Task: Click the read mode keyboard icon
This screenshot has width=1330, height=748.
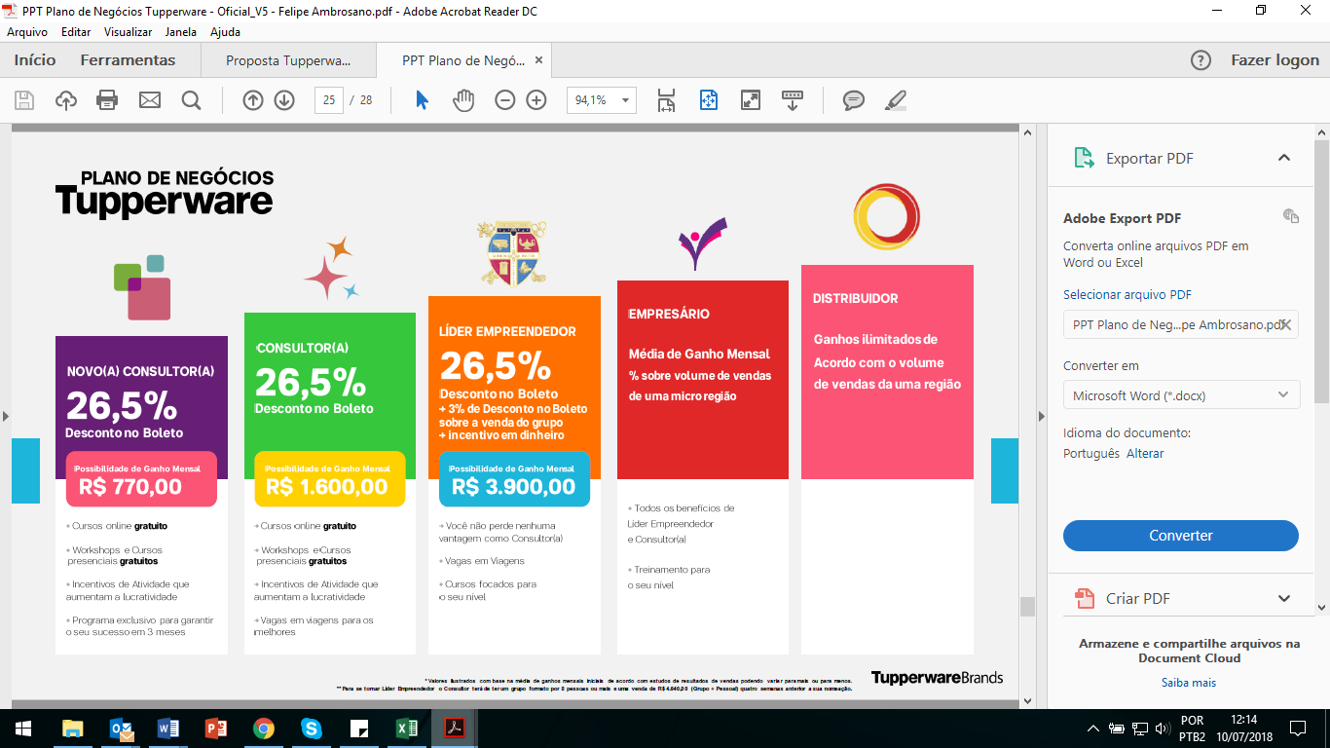Action: point(793,100)
